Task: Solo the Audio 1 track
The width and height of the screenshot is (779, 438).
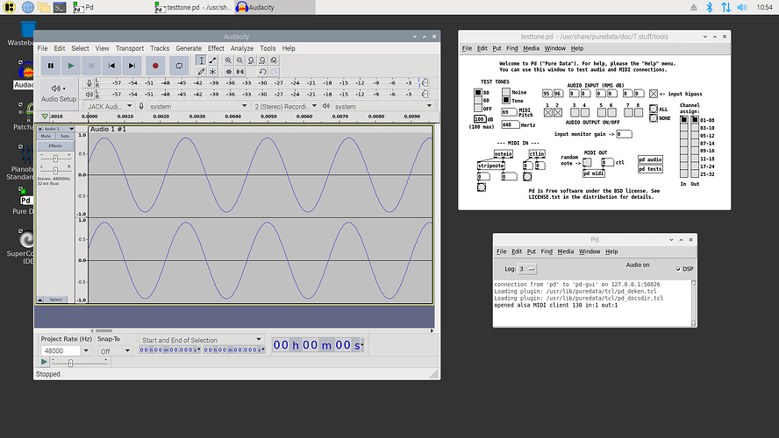Action: click(x=65, y=136)
